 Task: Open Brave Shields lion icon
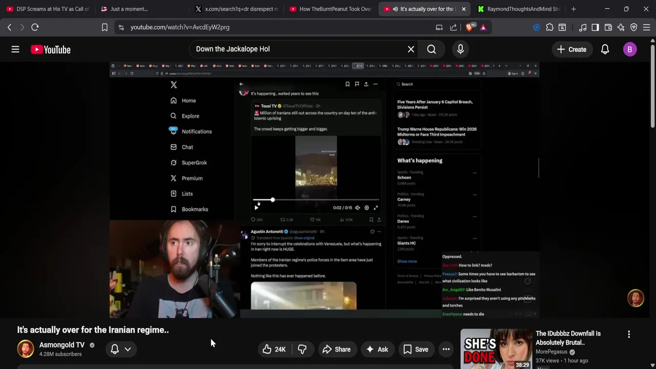point(469,27)
